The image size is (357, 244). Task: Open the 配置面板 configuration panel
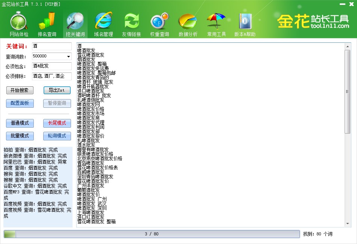point(20,103)
